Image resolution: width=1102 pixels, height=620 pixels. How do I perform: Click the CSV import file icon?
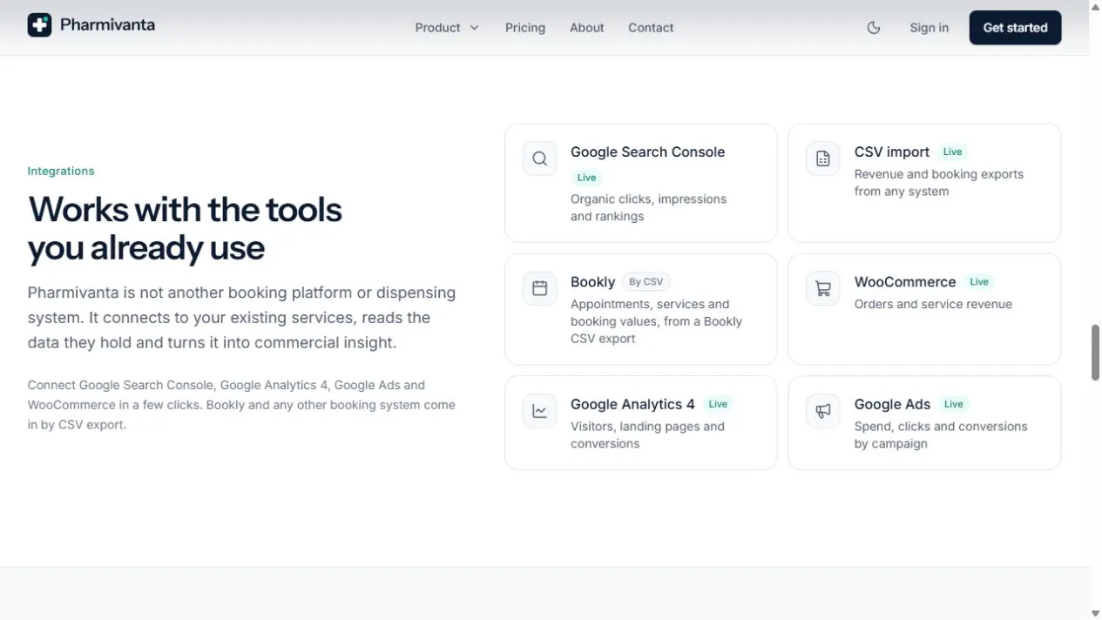click(823, 158)
